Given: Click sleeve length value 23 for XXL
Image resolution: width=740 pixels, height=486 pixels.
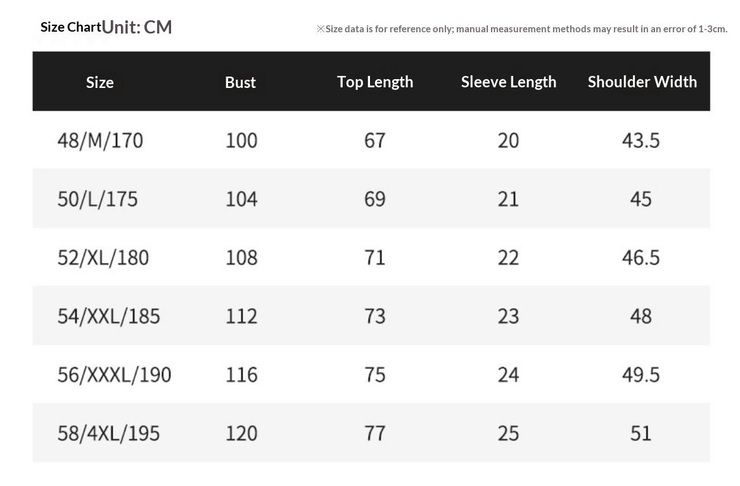Looking at the screenshot, I should [509, 316].
